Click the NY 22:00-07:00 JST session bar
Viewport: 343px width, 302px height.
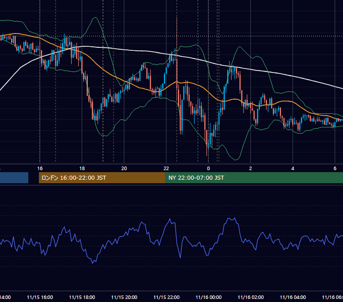click(x=254, y=178)
